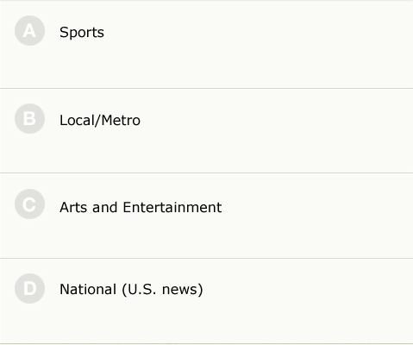Pick option C for Arts and Entertainment
Viewport: 413px width, 345px height.
(29, 204)
